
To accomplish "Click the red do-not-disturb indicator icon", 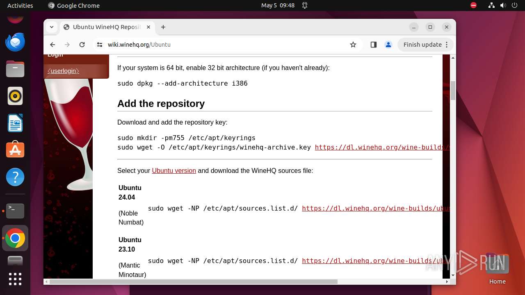I will pos(474,5).
